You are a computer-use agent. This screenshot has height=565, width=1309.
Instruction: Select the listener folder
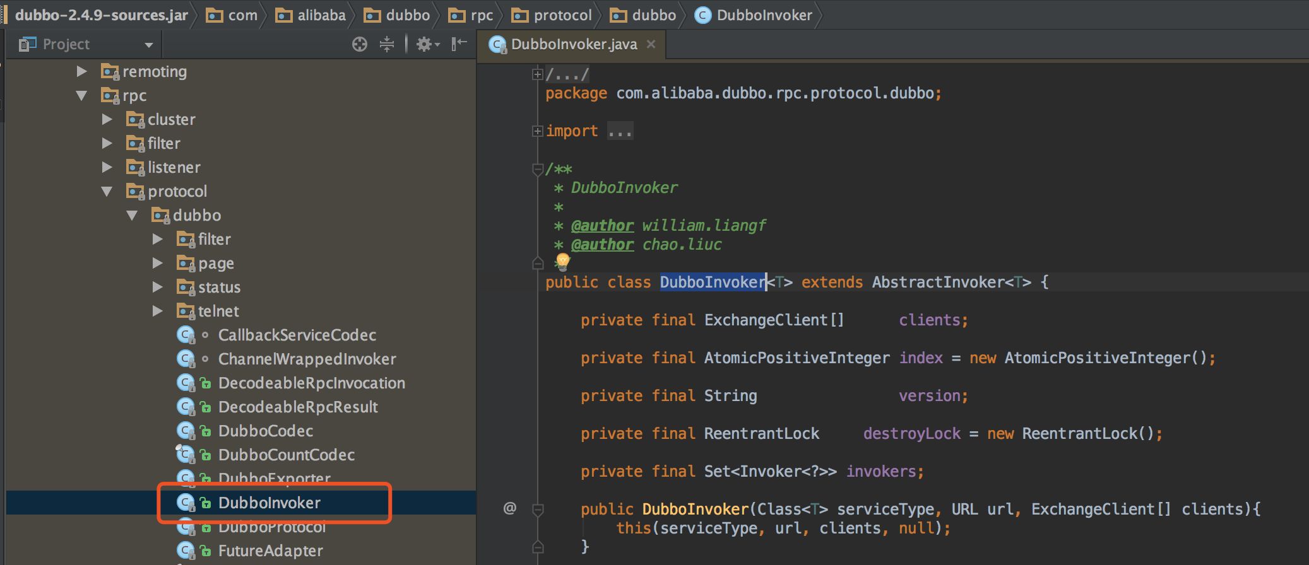174,167
